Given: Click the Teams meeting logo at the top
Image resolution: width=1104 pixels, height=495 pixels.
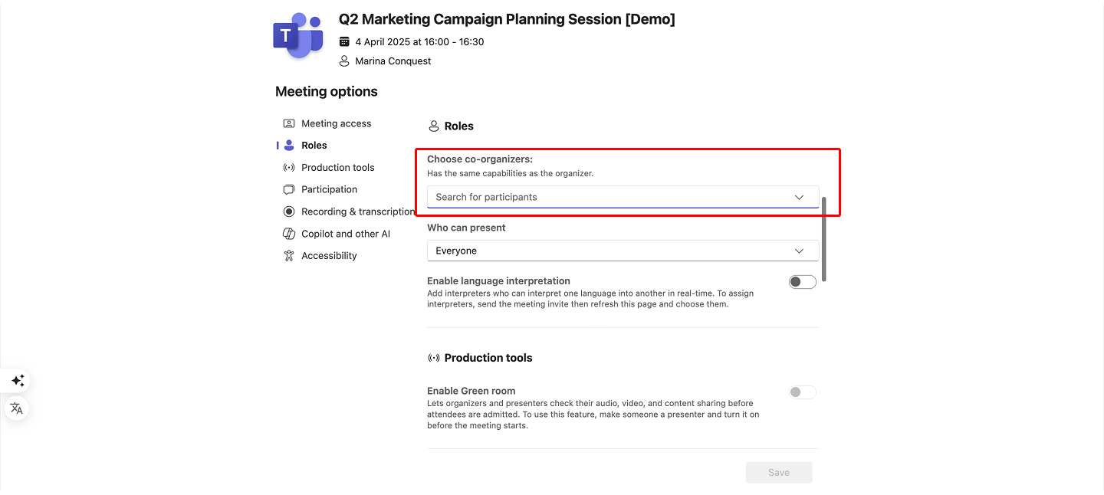Looking at the screenshot, I should [x=297, y=34].
